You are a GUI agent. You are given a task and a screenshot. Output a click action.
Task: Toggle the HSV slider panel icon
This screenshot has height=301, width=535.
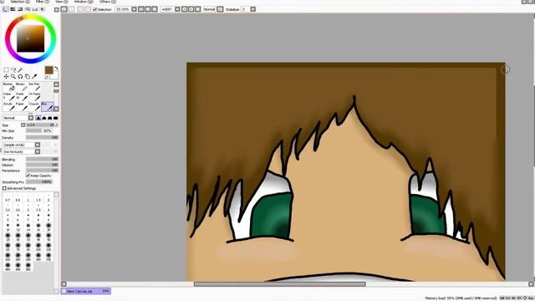(20, 9)
